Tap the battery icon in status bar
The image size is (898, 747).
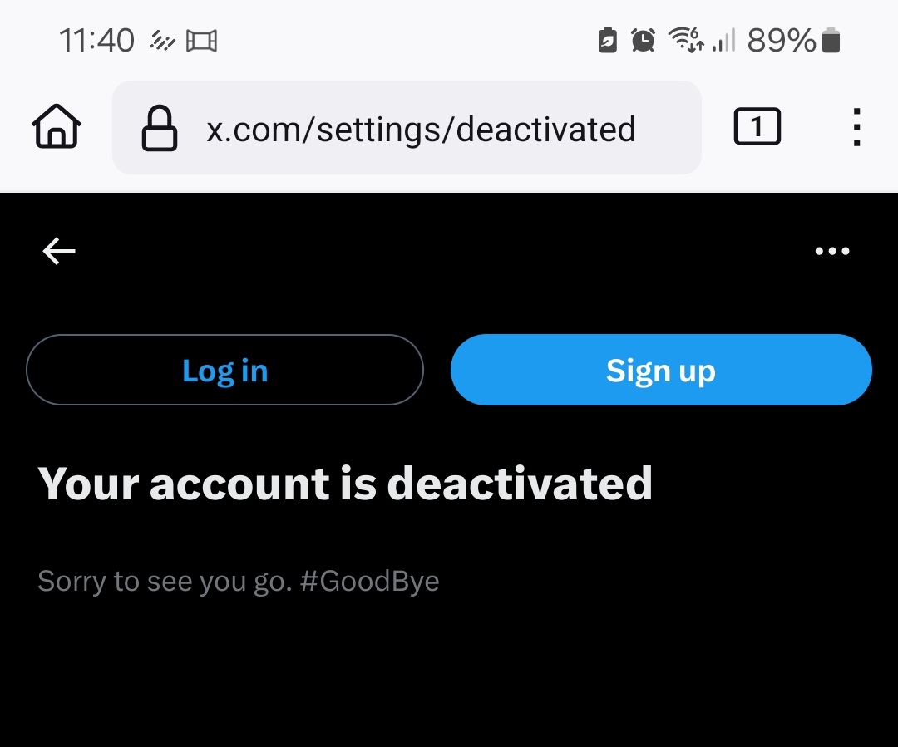(x=831, y=40)
